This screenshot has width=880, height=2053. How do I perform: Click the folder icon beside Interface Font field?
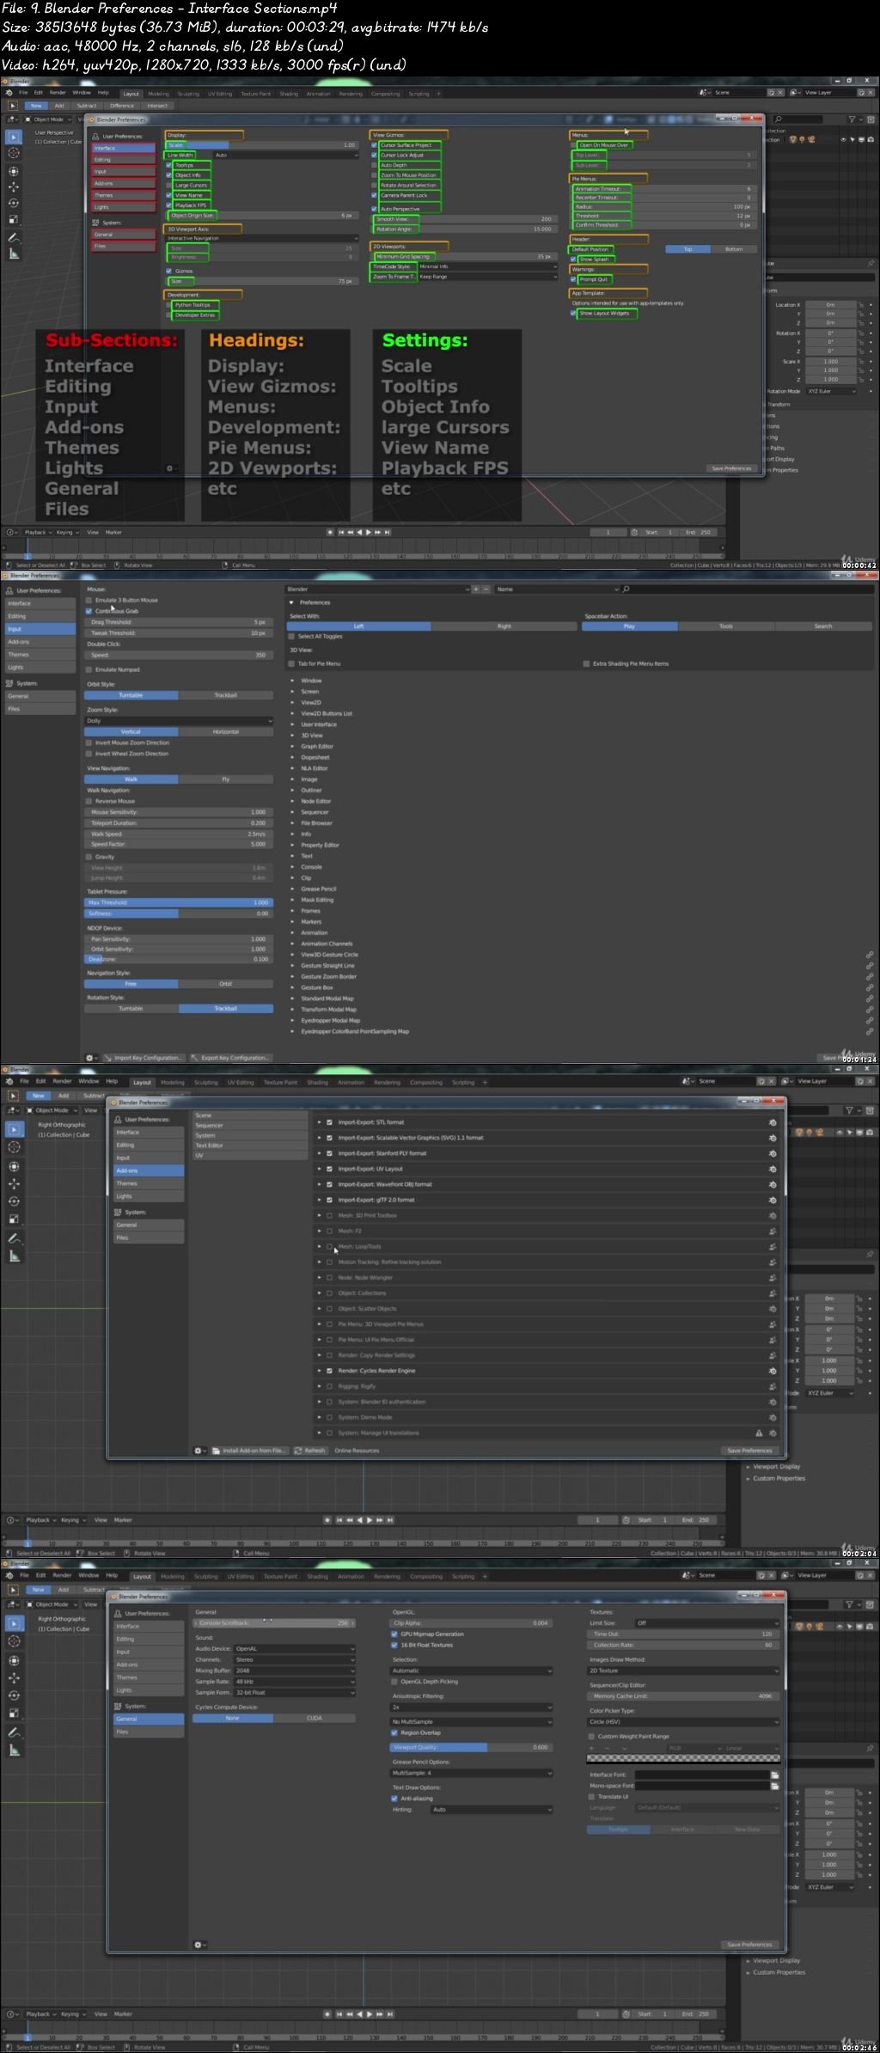pos(774,1775)
